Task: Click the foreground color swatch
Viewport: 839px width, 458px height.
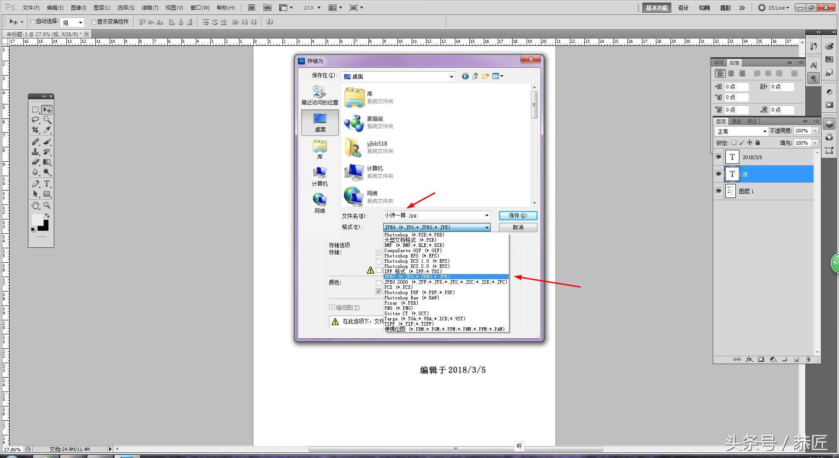Action: (x=38, y=221)
